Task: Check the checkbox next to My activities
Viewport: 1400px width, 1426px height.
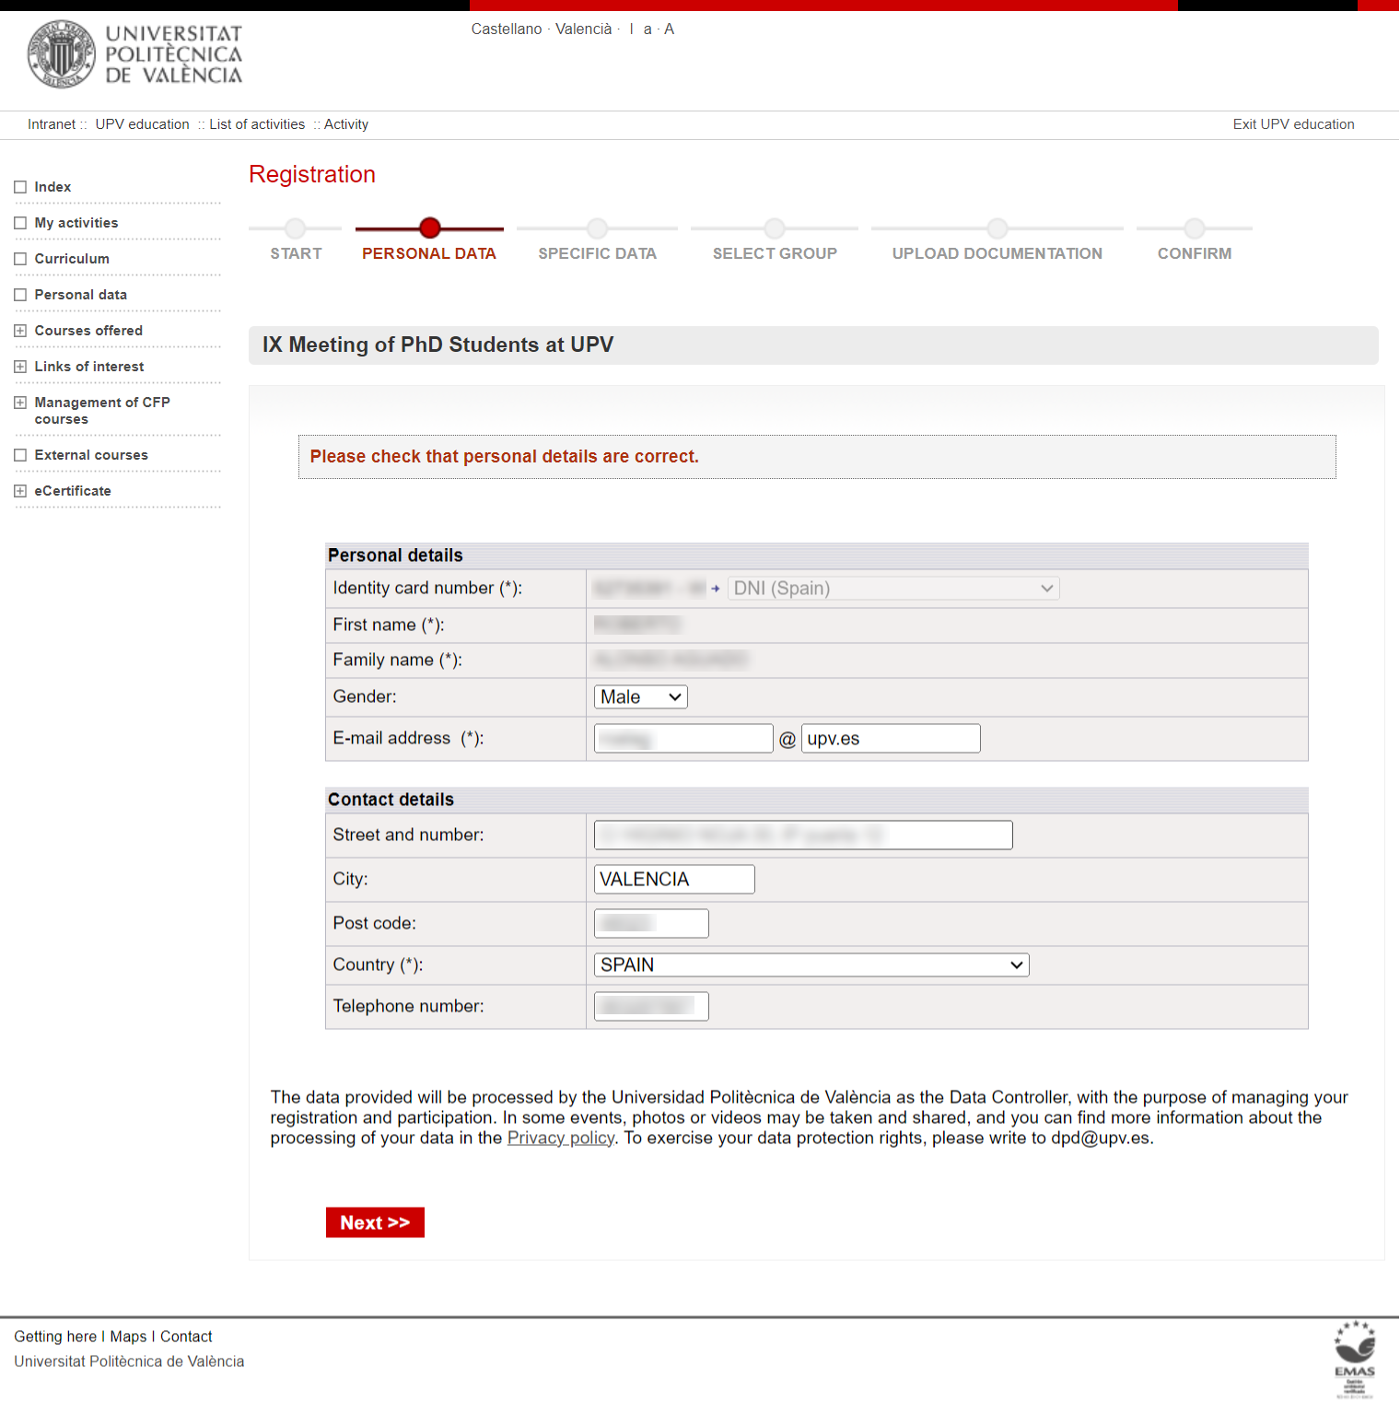Action: tap(20, 222)
